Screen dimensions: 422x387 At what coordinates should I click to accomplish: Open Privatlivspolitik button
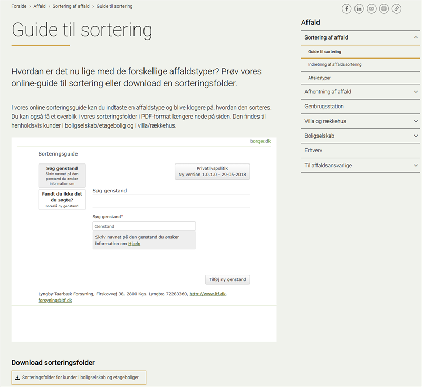tap(212, 171)
